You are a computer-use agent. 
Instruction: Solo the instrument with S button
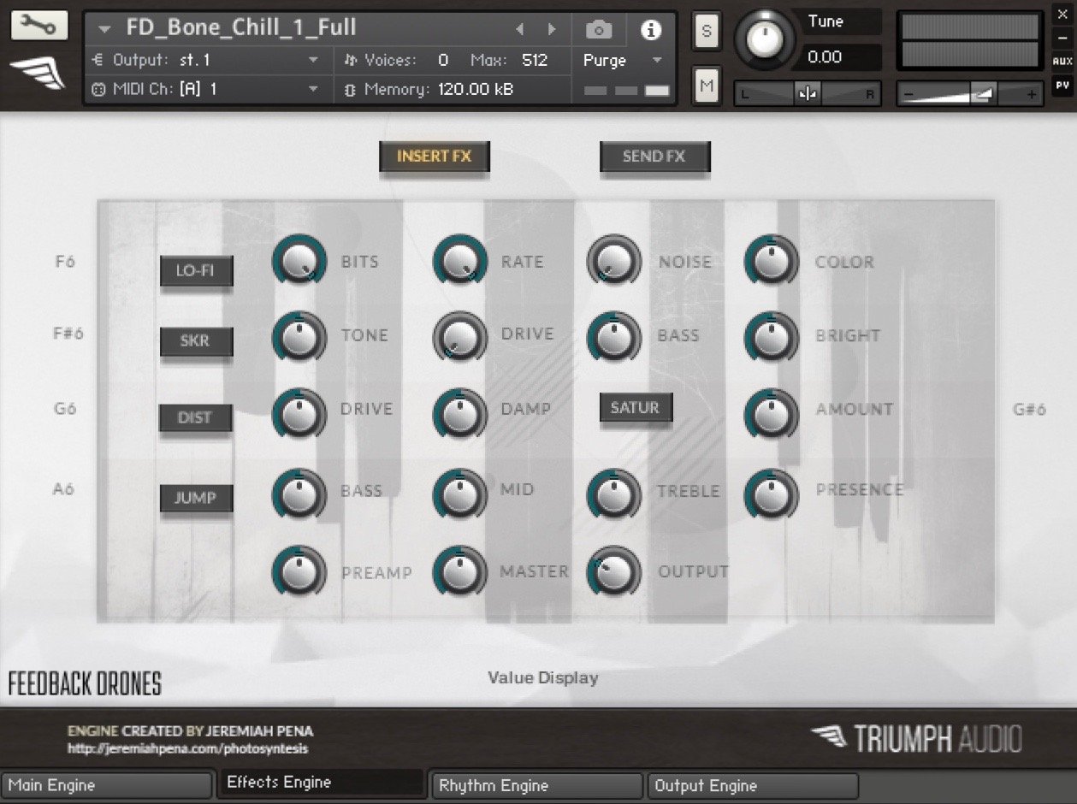(706, 32)
